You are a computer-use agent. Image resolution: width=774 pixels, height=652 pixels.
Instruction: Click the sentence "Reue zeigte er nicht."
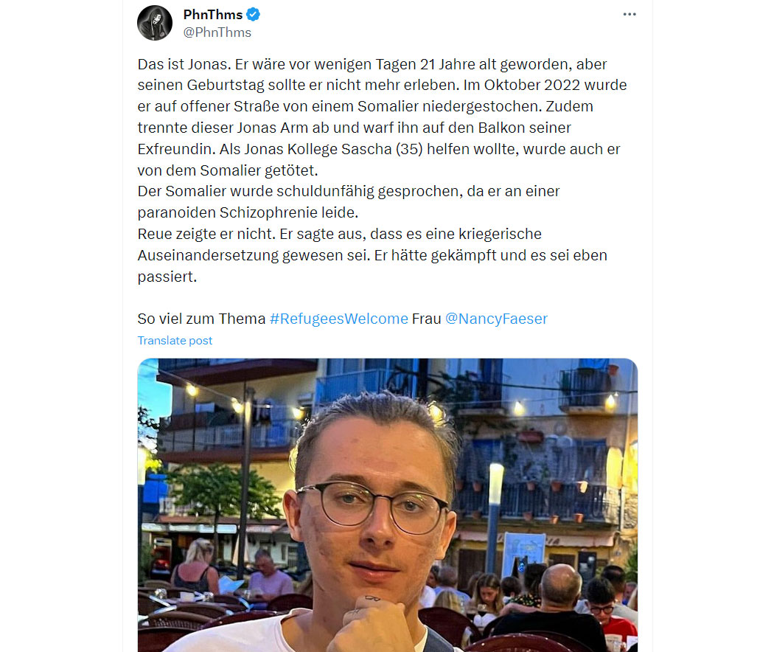point(206,234)
